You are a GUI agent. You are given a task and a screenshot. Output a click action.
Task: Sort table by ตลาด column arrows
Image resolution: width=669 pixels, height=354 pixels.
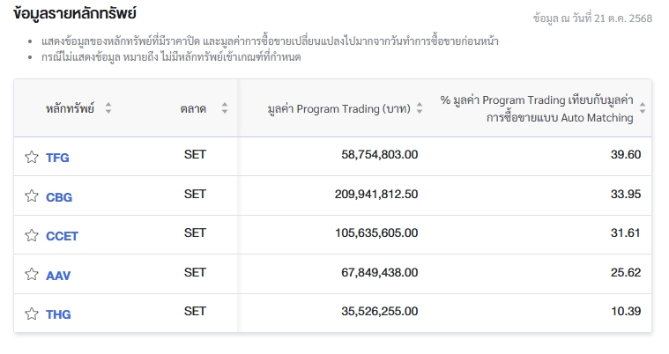[224, 109]
